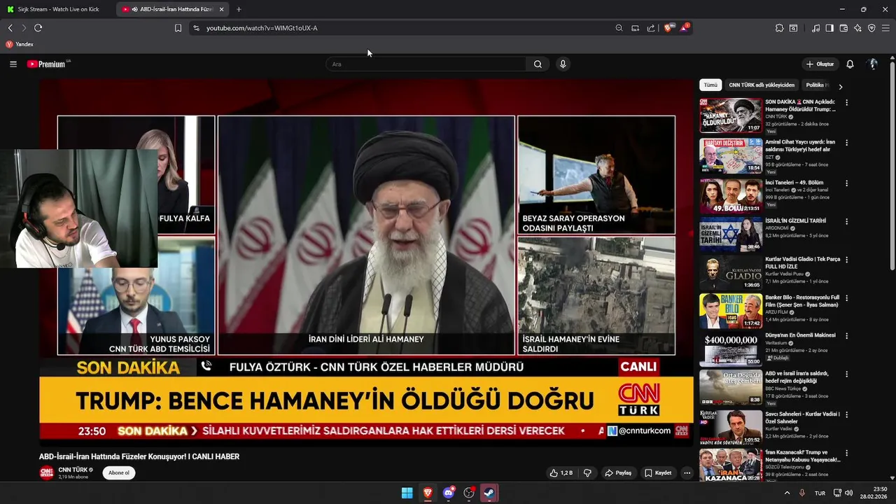Open the CNN TÜRK channel name link
The height and width of the screenshot is (504, 896).
tap(73, 470)
